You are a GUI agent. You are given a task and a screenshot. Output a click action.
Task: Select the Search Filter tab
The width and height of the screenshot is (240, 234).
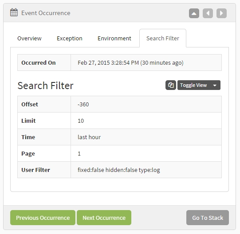[x=163, y=38]
